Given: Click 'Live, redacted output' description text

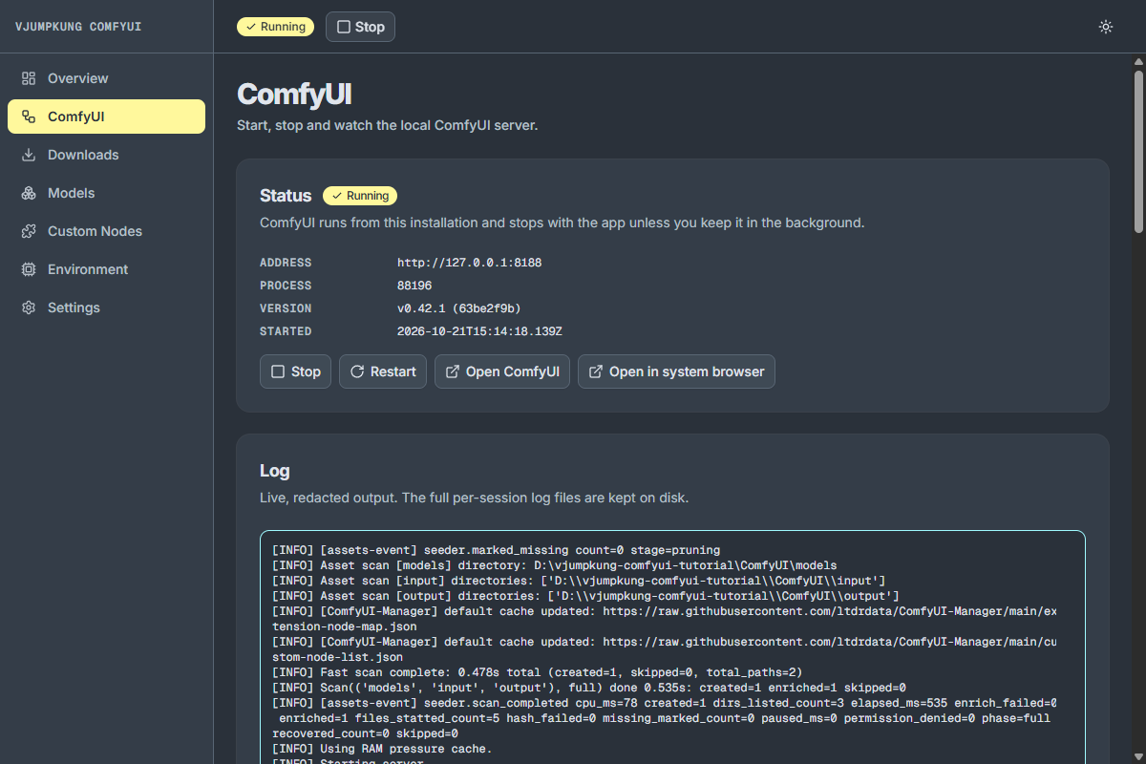Looking at the screenshot, I should [474, 498].
